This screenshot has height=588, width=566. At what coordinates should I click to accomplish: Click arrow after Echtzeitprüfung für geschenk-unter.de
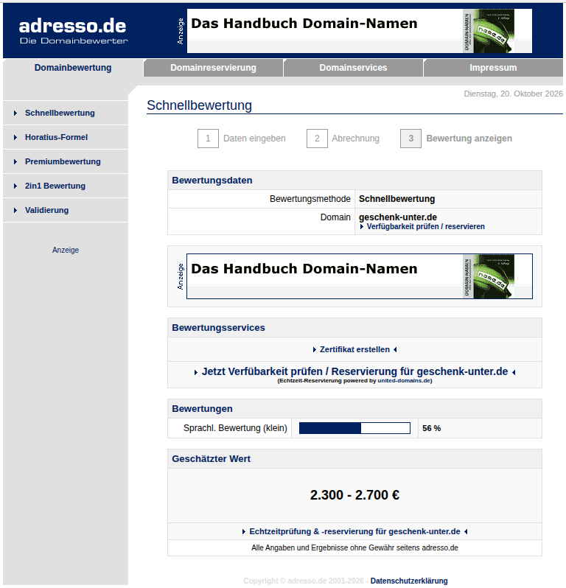(466, 532)
